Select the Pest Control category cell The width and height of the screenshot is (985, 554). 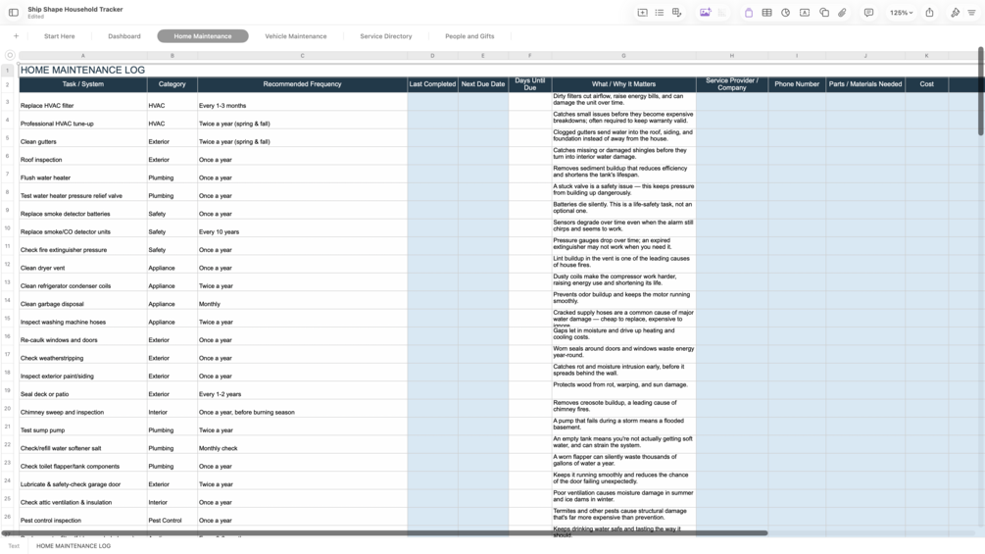[172, 517]
